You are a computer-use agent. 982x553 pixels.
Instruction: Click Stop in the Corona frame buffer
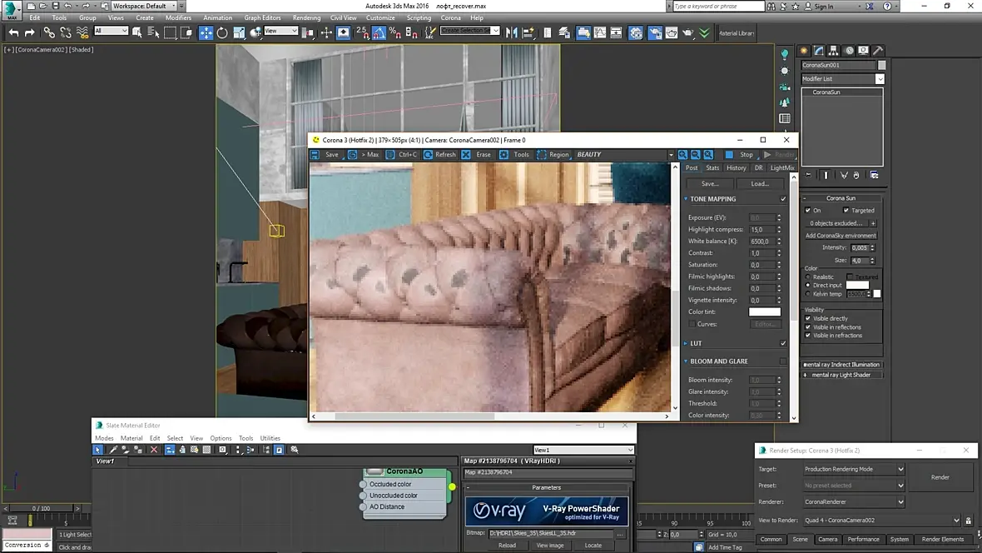coord(740,154)
